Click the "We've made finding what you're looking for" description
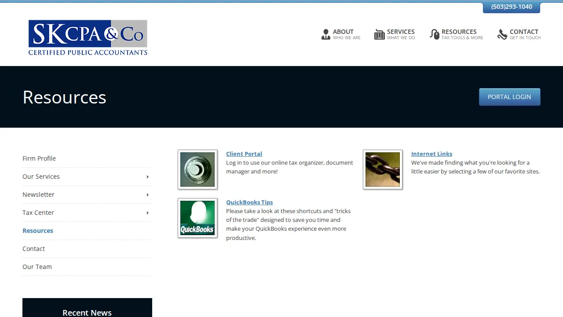This screenshot has height=317, width=563. pos(475,167)
